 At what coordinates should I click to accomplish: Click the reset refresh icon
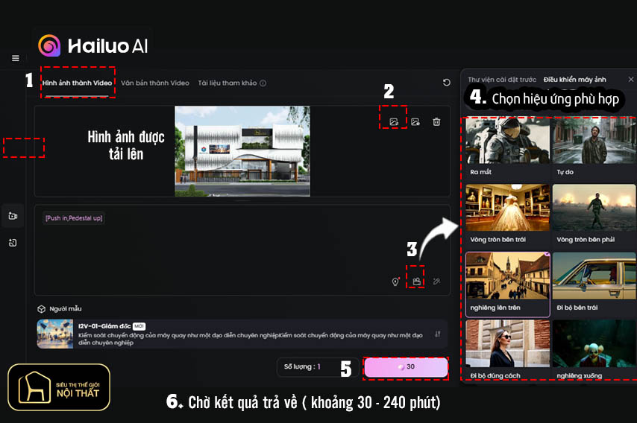pyautogui.click(x=446, y=83)
